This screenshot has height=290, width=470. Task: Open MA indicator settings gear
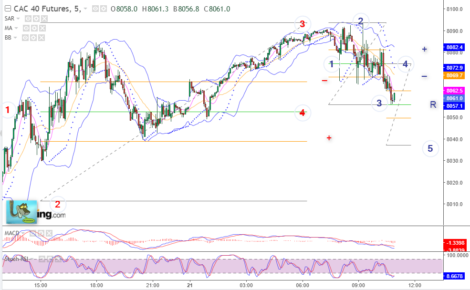[x=34, y=29]
